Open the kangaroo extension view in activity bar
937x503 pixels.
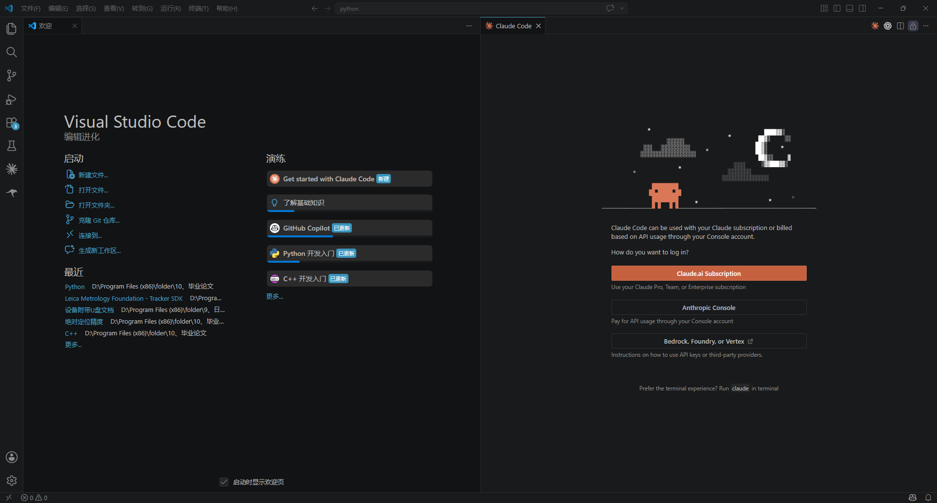coord(12,193)
